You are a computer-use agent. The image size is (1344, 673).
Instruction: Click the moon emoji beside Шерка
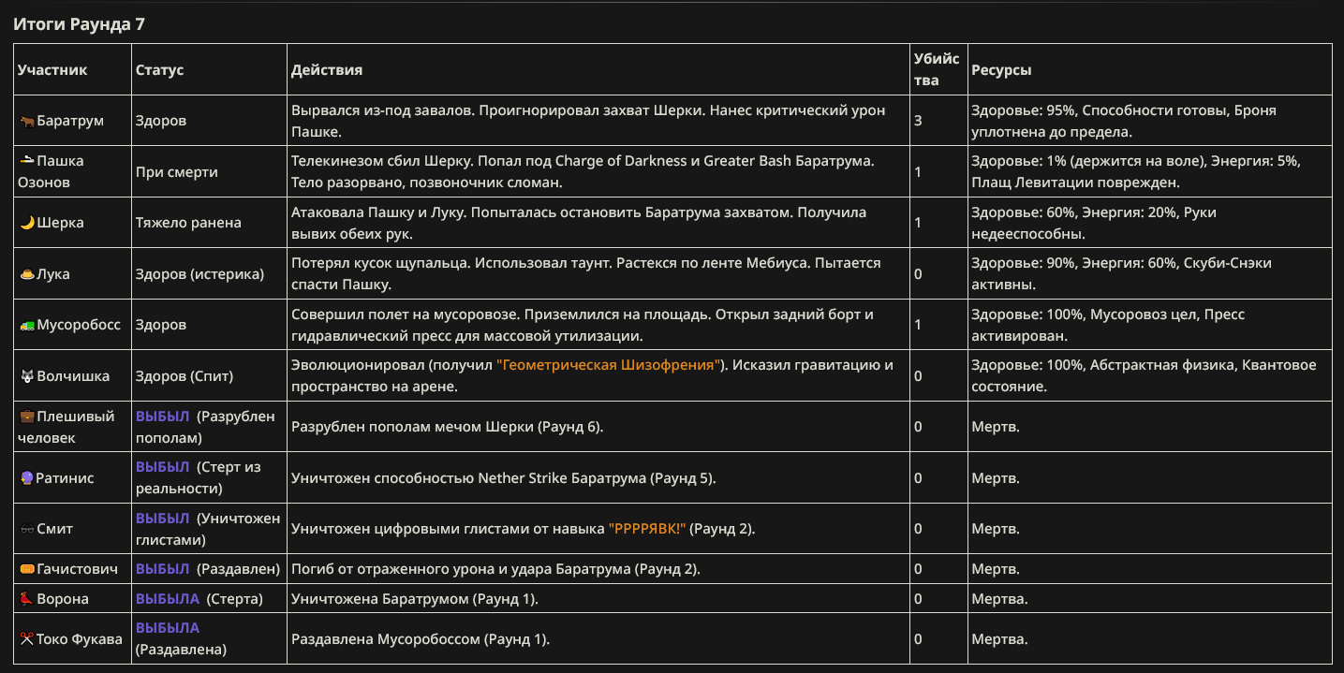click(26, 223)
